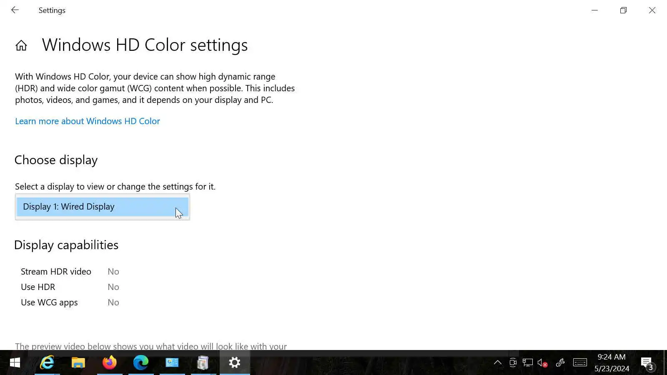Close the Settings window

click(x=652, y=10)
